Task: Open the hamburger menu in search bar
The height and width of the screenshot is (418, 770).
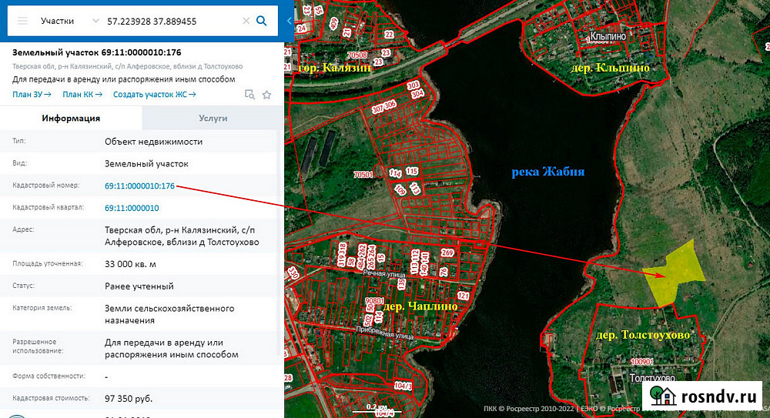Action: (x=23, y=21)
